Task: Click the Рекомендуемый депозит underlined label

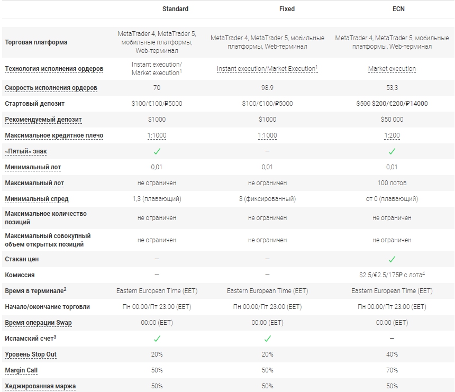Action: point(43,120)
